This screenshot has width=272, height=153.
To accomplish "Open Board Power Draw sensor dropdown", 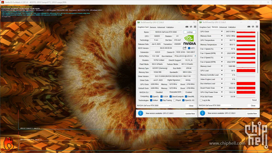I will 222,88.
